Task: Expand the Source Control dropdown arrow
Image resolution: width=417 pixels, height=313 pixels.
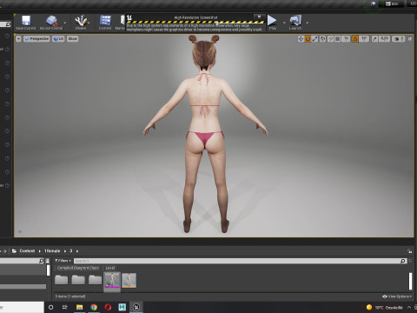Action: click(65, 23)
